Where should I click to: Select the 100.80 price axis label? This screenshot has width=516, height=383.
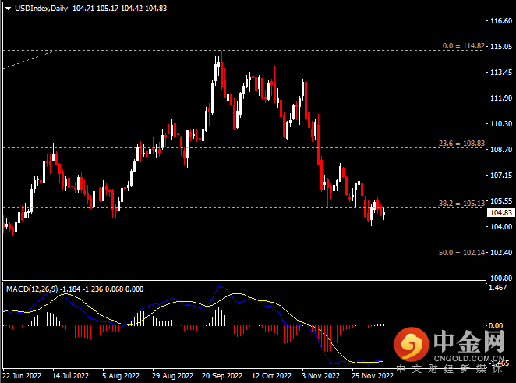coord(499,278)
